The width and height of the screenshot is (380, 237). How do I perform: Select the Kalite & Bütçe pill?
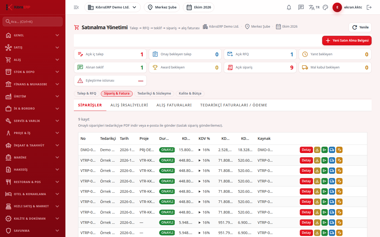190,93
